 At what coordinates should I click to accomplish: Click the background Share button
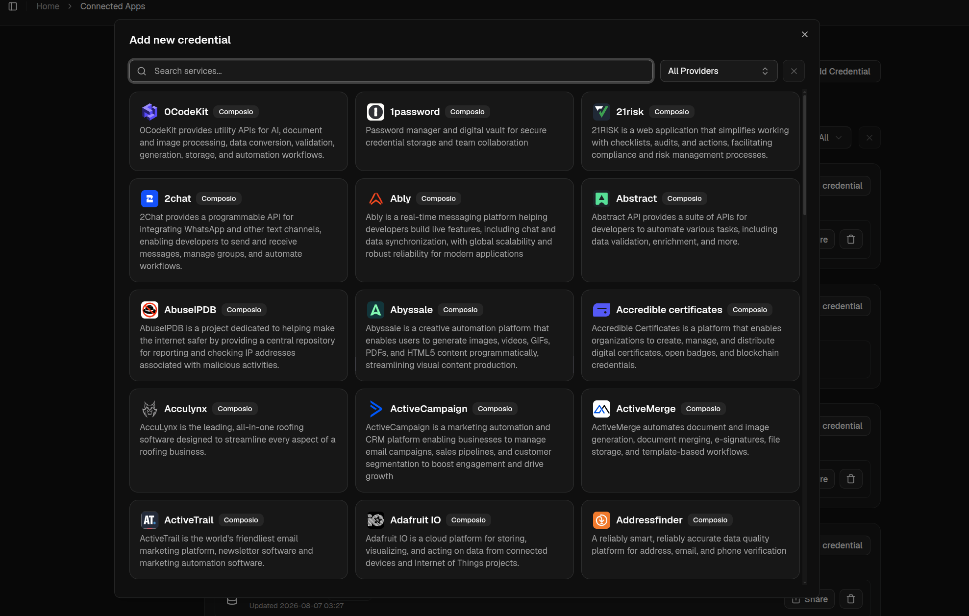[x=809, y=599]
